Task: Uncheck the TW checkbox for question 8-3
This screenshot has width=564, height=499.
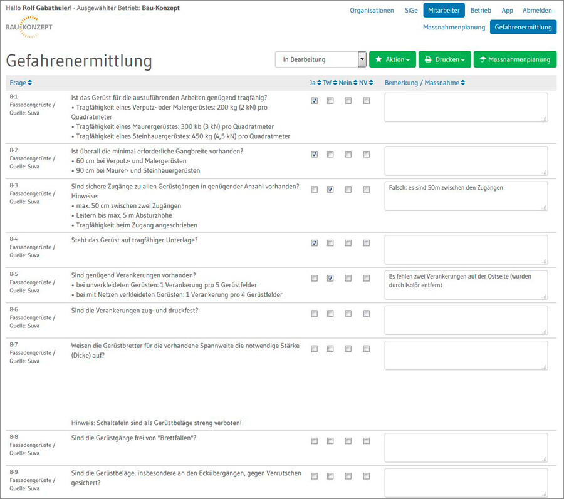Action: coord(330,190)
